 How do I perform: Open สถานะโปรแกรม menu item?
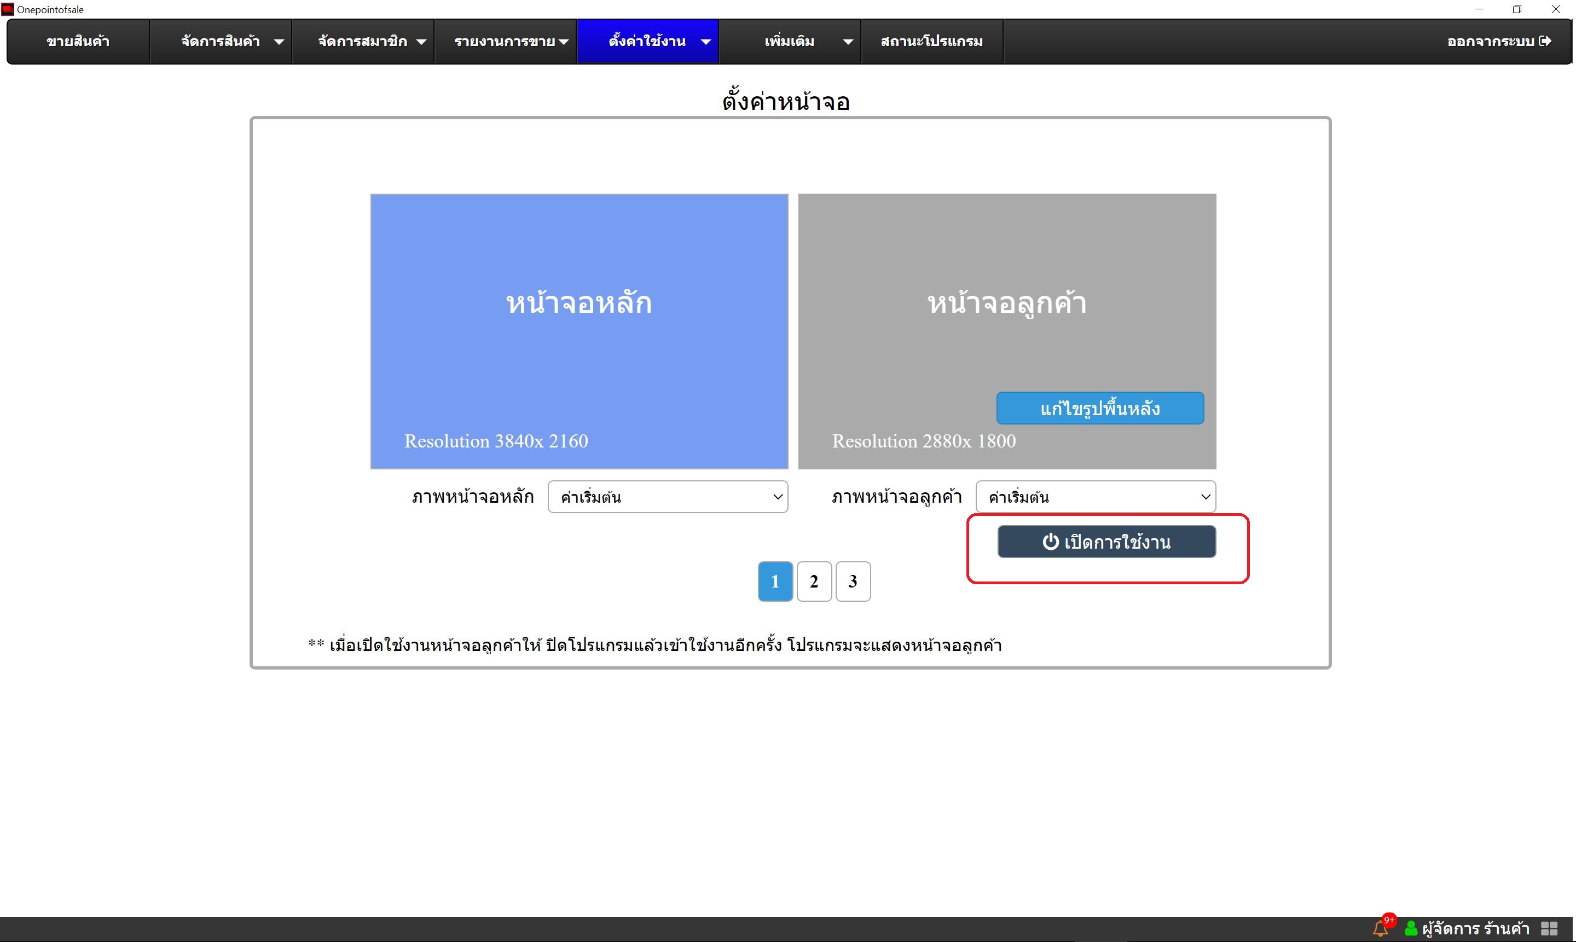[932, 41]
